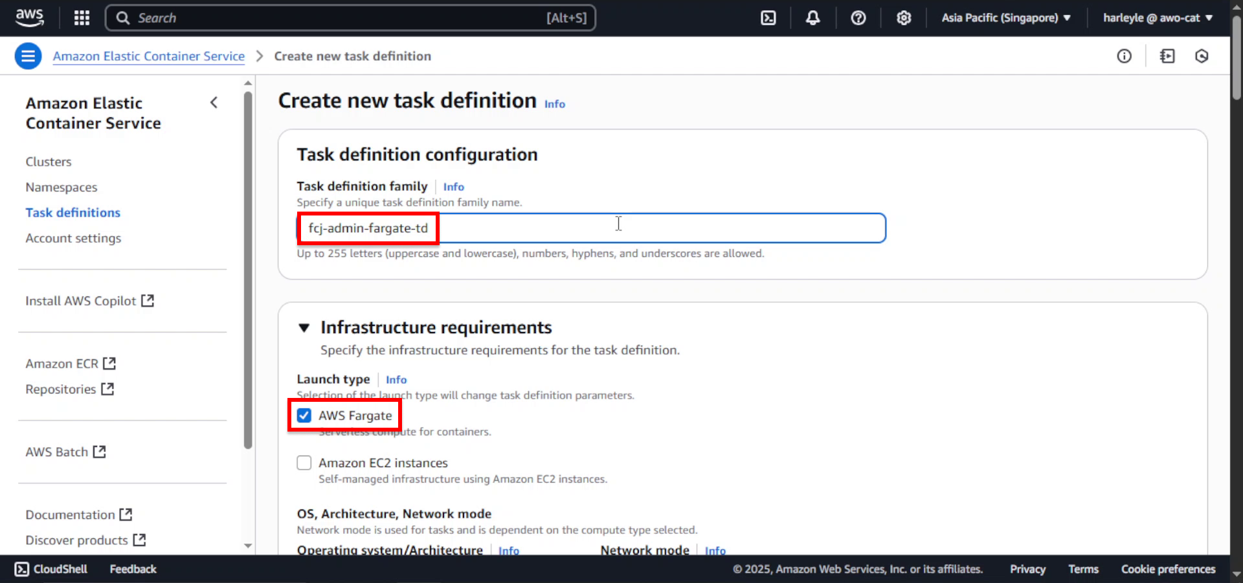Collapse the Infrastructure requirements section
The image size is (1243, 583).
point(304,327)
